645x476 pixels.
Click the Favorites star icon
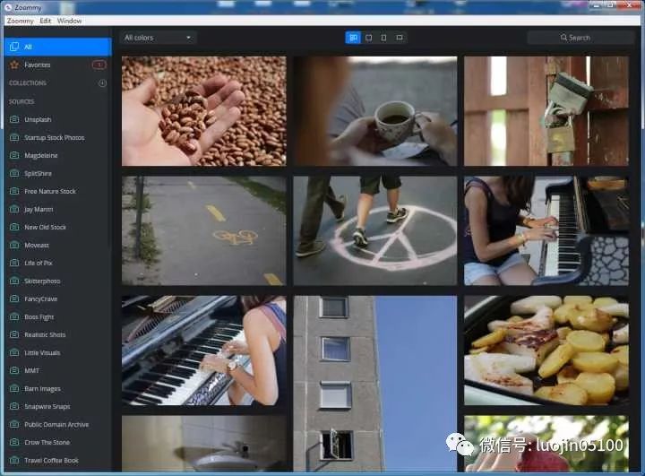tap(14, 65)
